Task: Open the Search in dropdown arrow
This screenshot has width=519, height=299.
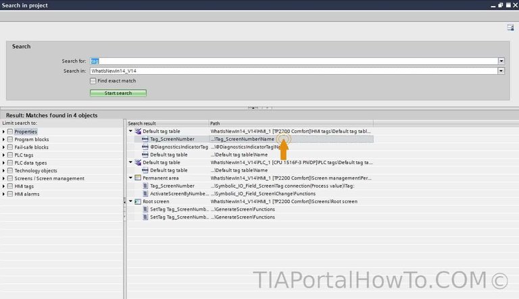Action: pos(501,71)
